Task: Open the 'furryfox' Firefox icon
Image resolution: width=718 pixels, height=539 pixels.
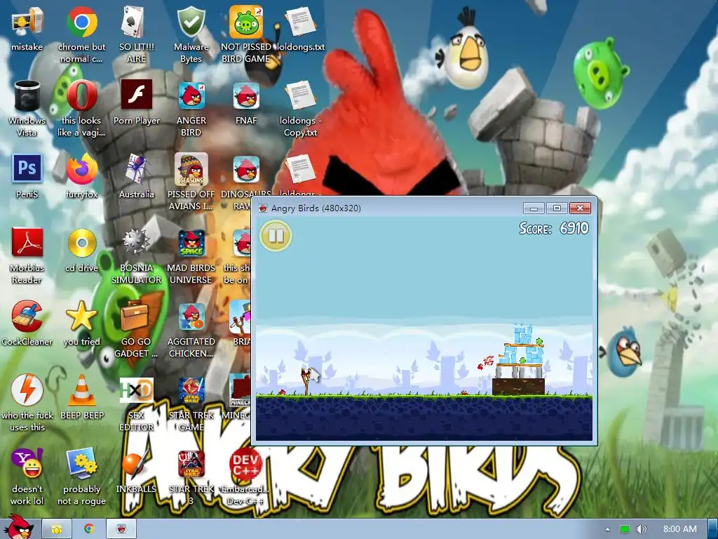Action: 81,168
